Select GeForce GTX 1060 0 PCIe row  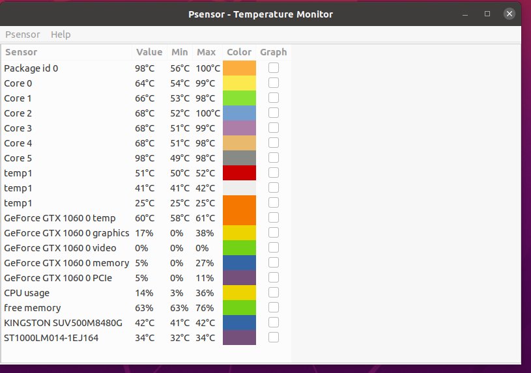[147, 278]
